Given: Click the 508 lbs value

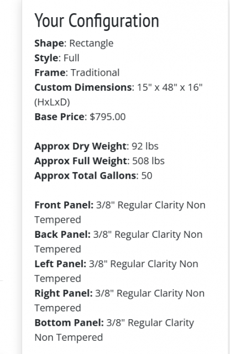Looking at the screenshot, I should (x=148, y=161).
